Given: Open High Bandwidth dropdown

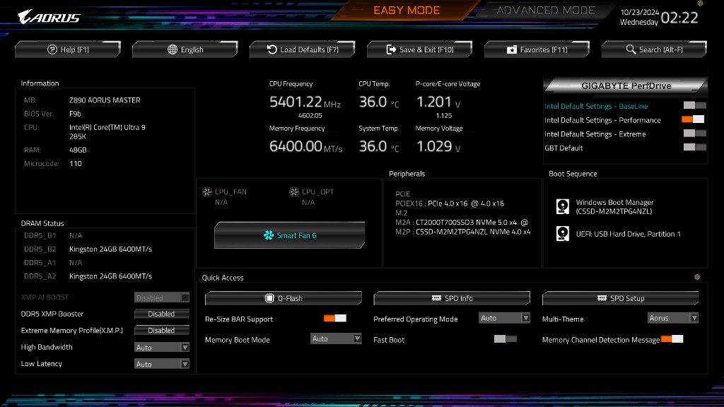Looking at the screenshot, I should point(162,348).
